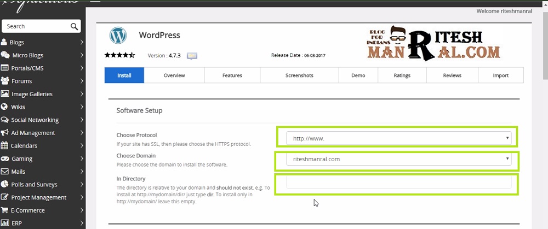The height and width of the screenshot is (229, 548).
Task: Open the Ratings tab
Action: click(402, 75)
